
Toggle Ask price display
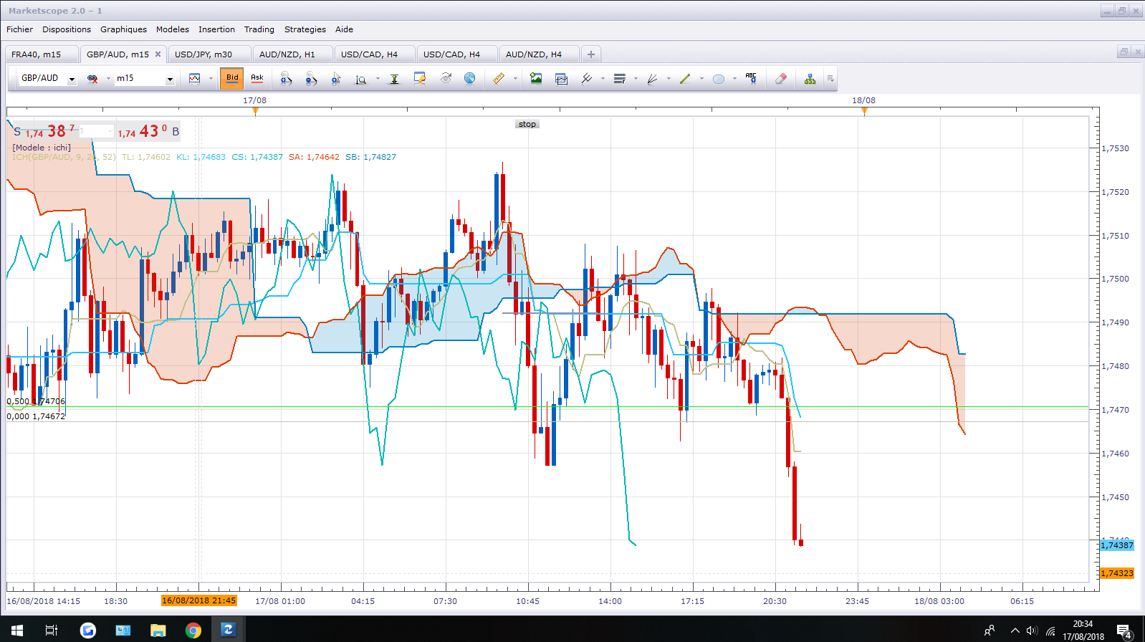click(257, 78)
